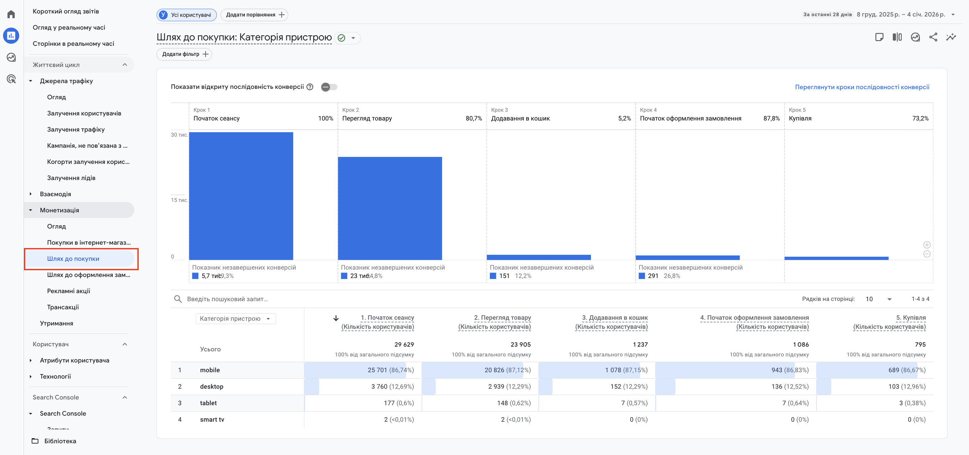Click Додати порівняння button
This screenshot has width=969, height=455.
coord(254,15)
